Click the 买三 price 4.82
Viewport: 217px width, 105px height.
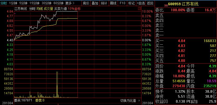[x=181, y=51]
